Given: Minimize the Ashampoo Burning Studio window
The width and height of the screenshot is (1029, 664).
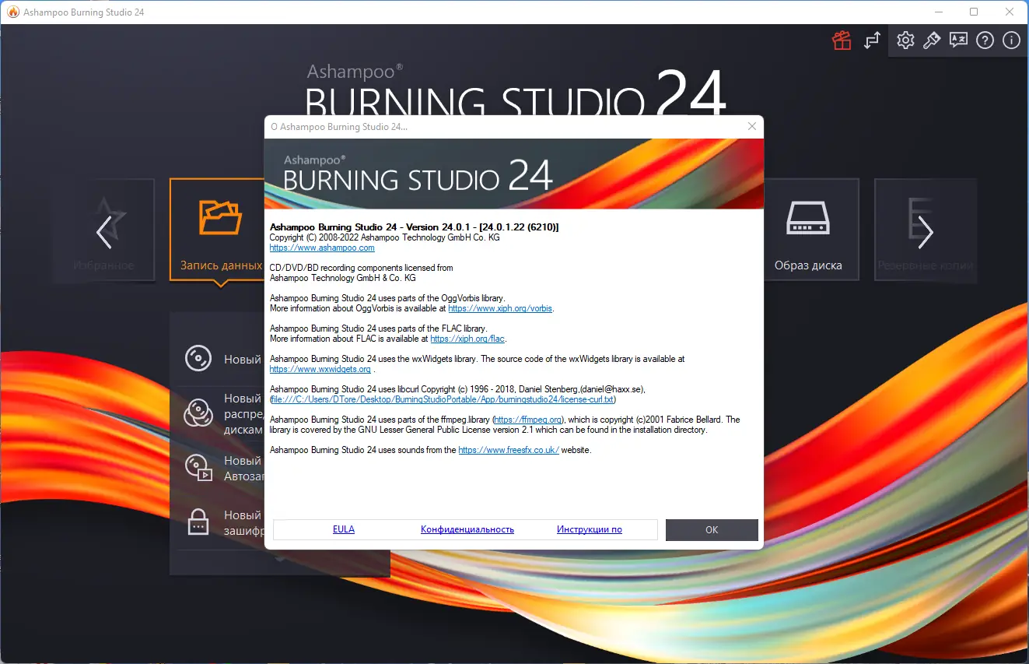Looking at the screenshot, I should (940, 12).
